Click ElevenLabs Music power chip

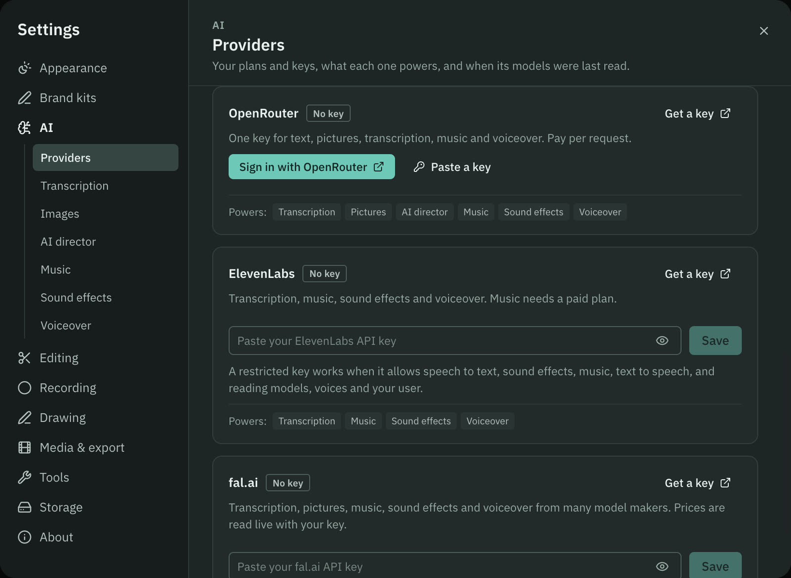click(363, 421)
